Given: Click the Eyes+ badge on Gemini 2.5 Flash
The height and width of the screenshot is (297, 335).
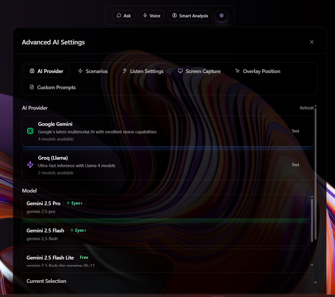Looking at the screenshot, I should [78, 230].
